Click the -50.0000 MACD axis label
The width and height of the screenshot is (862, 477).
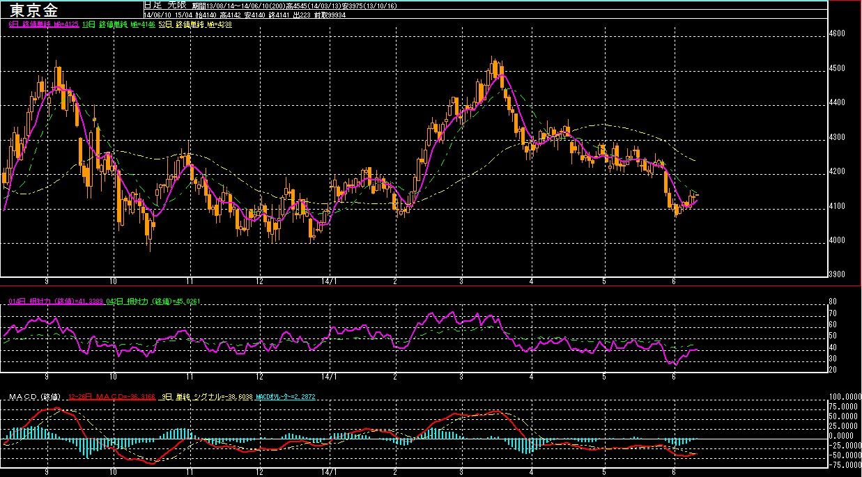844,455
